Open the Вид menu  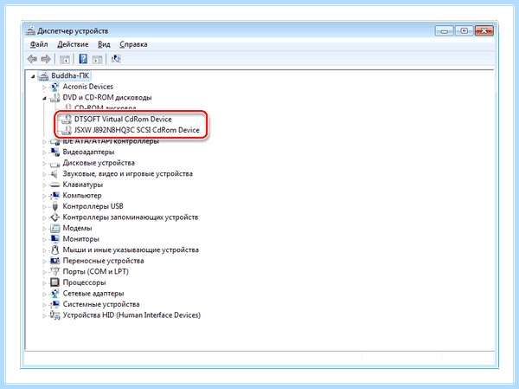point(104,44)
